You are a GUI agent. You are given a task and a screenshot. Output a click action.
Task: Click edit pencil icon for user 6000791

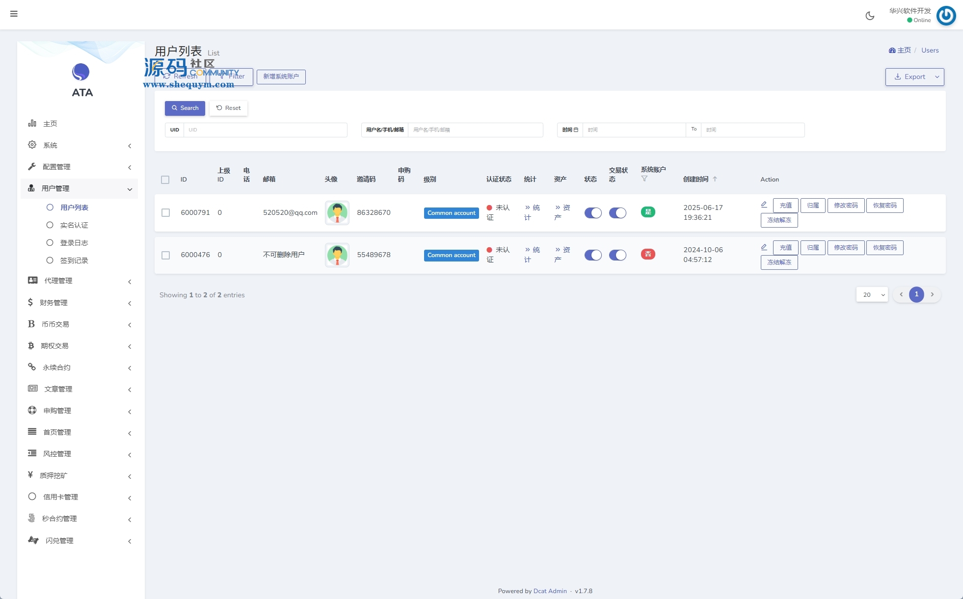(x=764, y=205)
